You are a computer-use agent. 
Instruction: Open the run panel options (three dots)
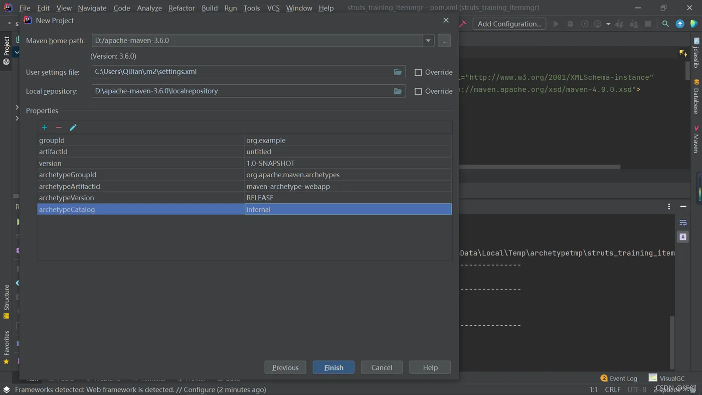[669, 206]
